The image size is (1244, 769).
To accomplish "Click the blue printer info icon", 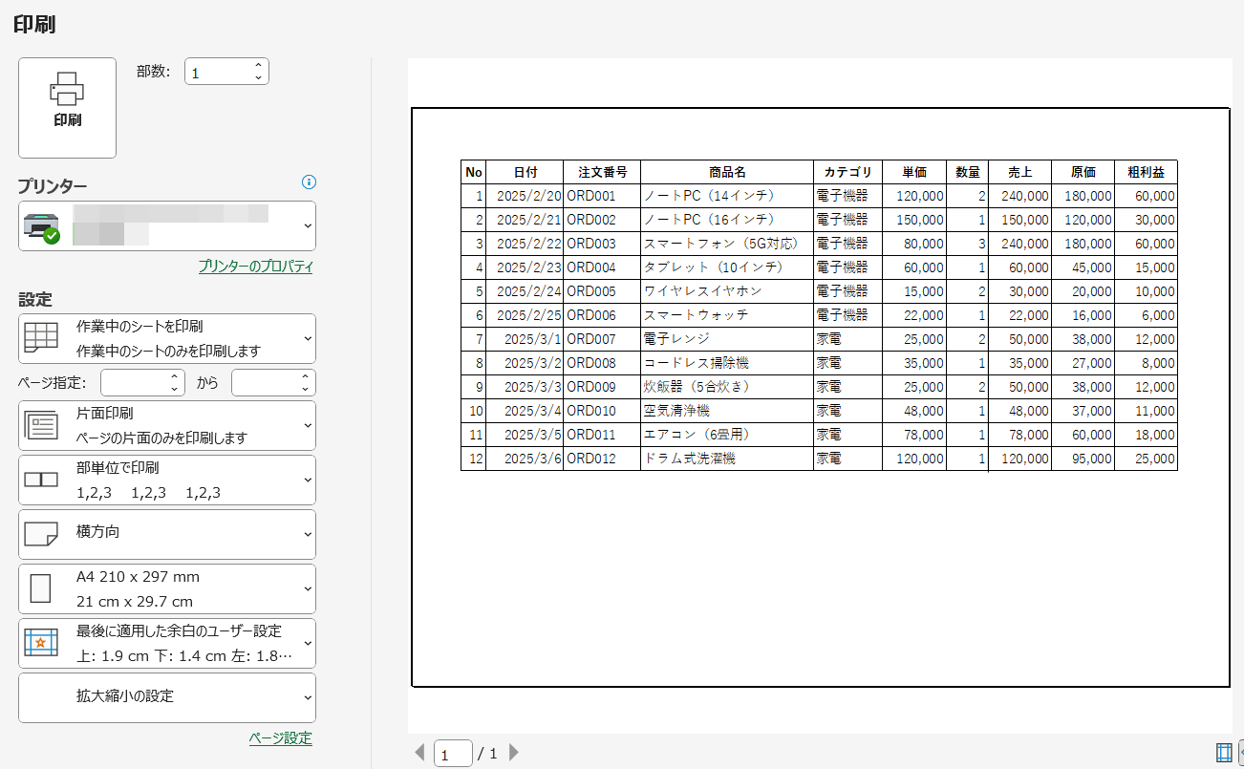I will [309, 182].
